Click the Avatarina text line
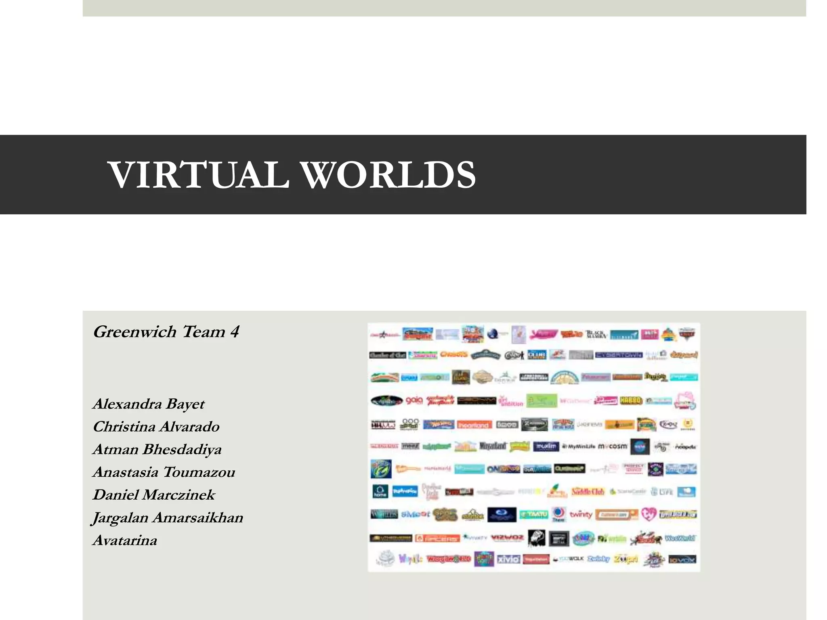Screen dimensions: 827x620 point(125,540)
